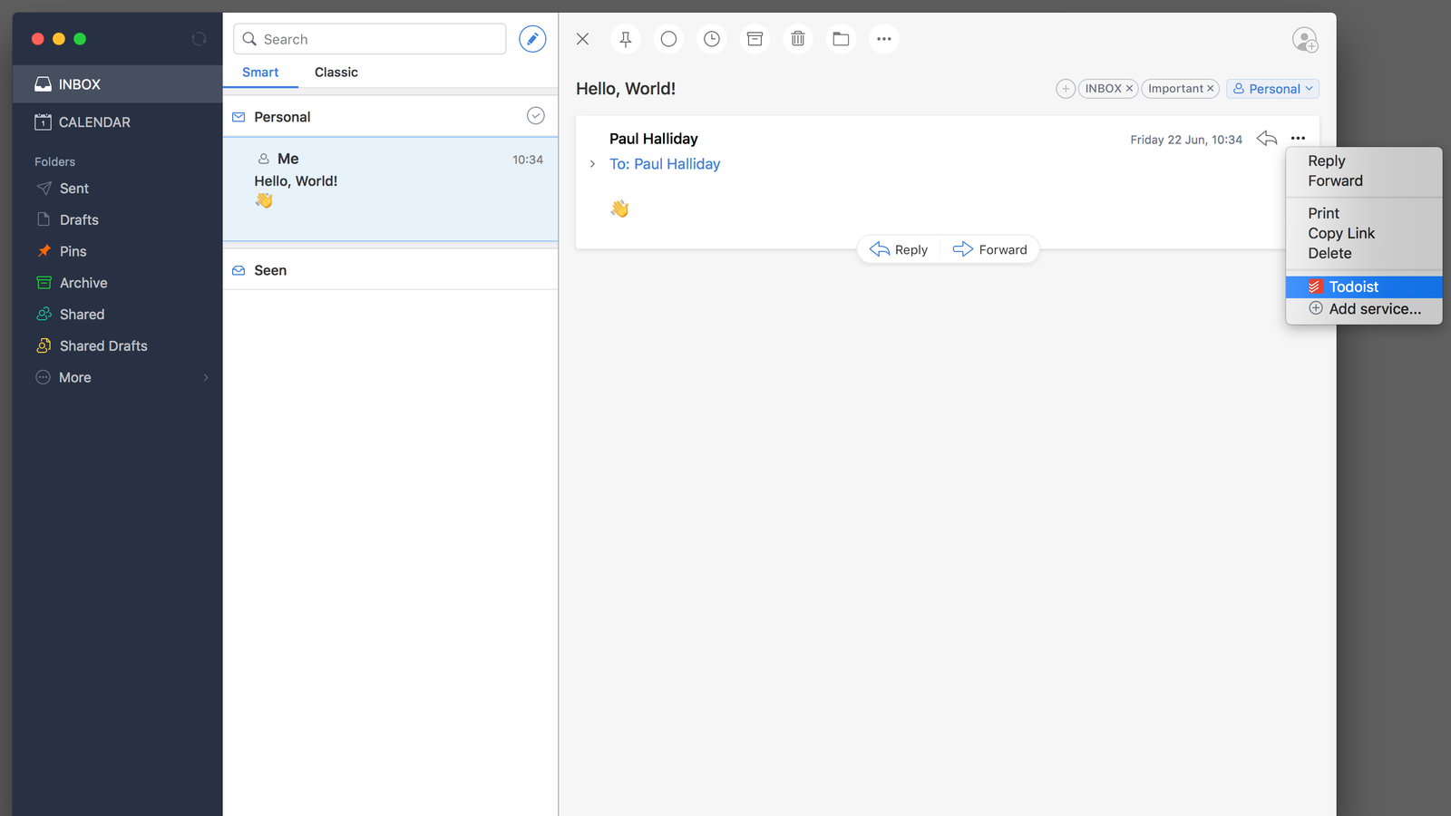Mark email as unread with circle icon
Screen dimensions: 1451x816
point(668,39)
